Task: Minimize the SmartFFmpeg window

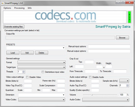Action: pyautogui.click(x=118, y=2)
